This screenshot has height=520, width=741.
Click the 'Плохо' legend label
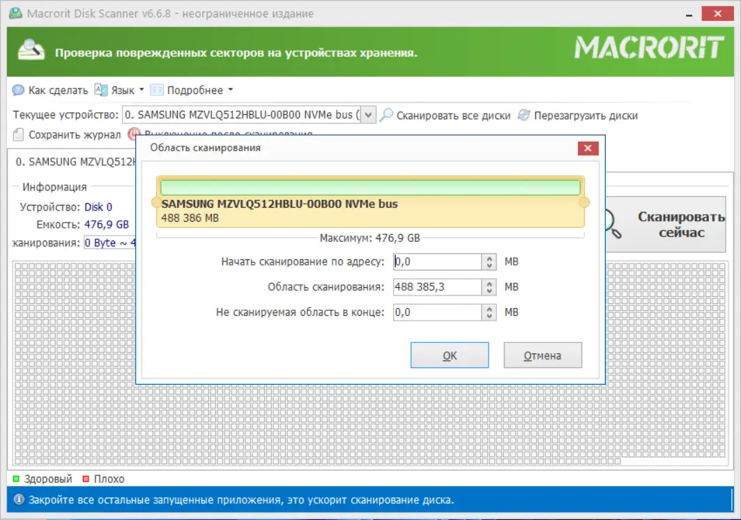click(109, 479)
